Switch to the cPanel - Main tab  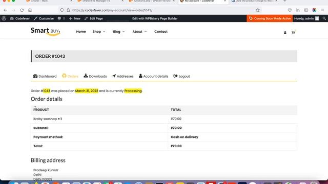coord(48,1)
